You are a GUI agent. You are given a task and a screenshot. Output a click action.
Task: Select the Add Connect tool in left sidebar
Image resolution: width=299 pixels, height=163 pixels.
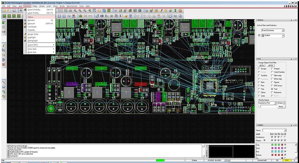tap(4, 45)
